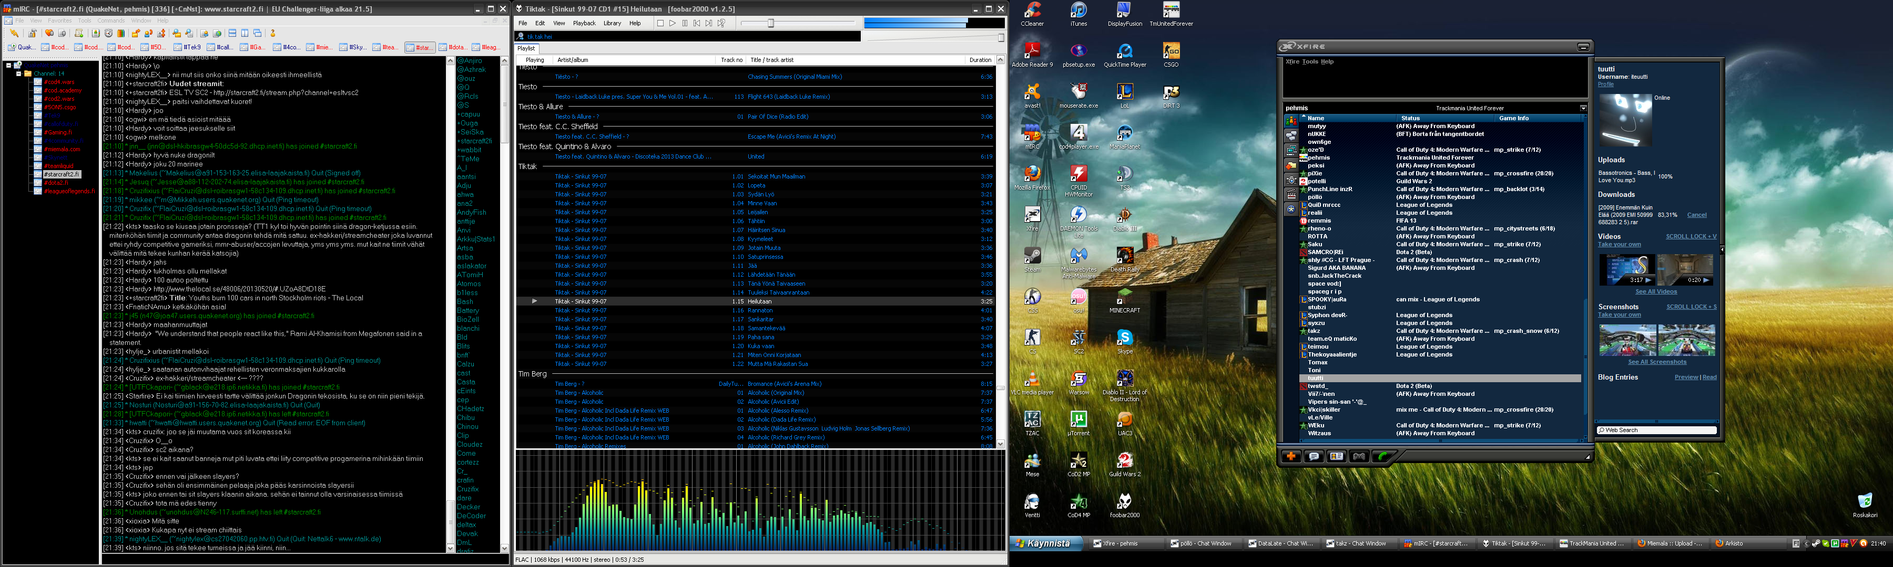Open foobar2000 Library menu

pos(612,24)
